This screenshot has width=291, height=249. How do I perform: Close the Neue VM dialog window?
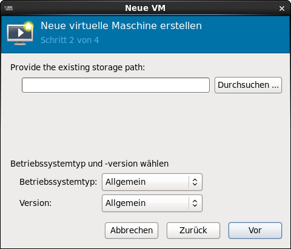(x=282, y=8)
